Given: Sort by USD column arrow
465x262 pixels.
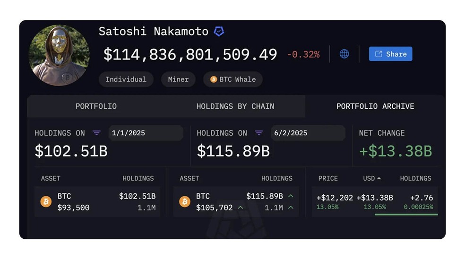Looking at the screenshot, I should click(x=379, y=178).
